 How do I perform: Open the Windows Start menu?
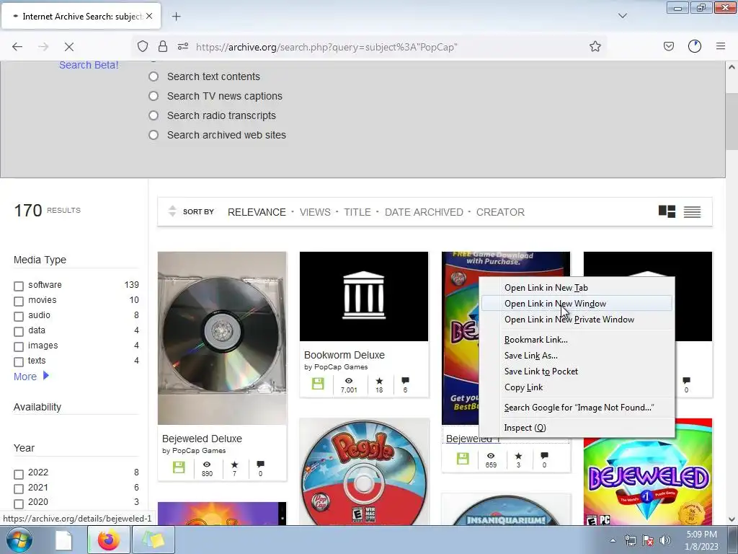point(19,540)
